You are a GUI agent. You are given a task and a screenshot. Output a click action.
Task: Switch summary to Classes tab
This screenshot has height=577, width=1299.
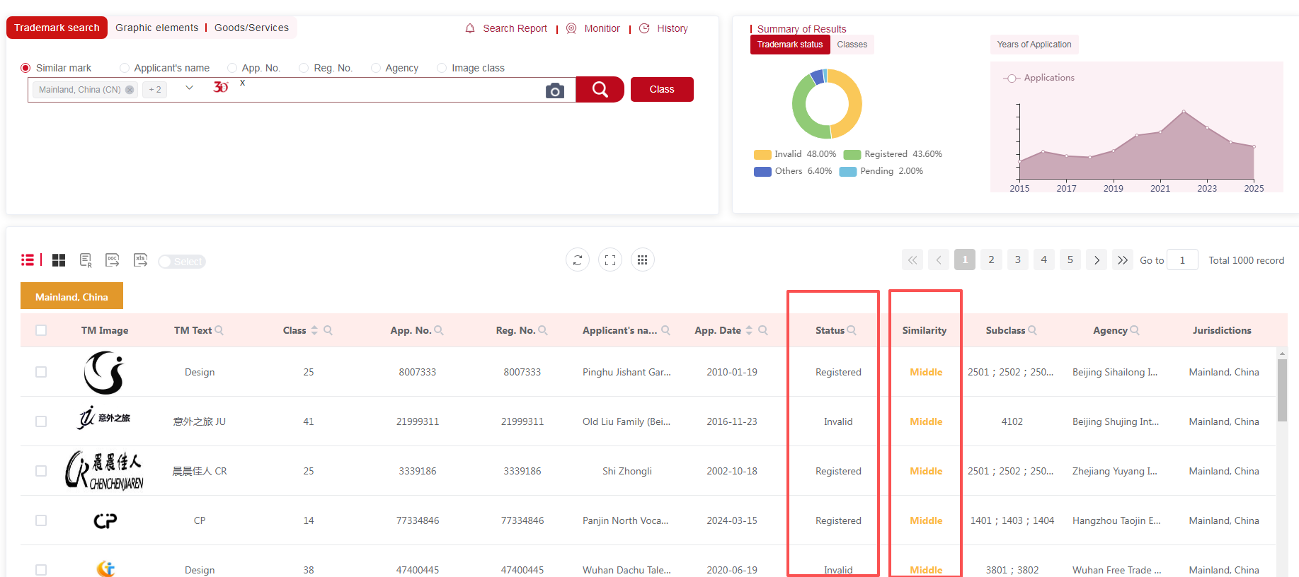852,45
